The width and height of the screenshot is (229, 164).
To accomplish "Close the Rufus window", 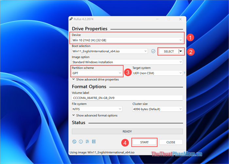I will [x=180, y=19].
